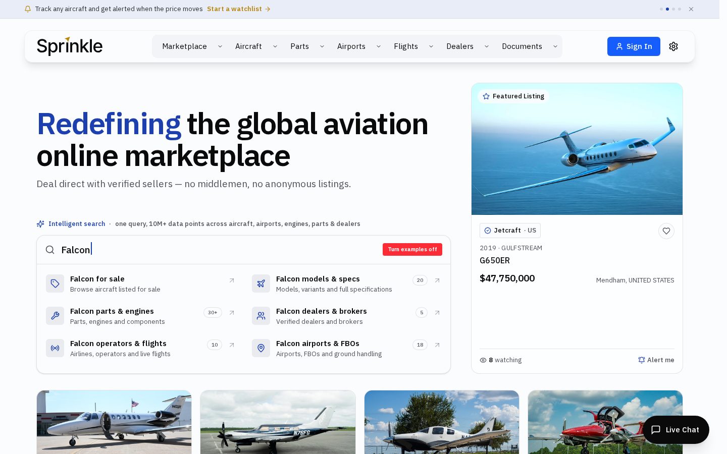Click the 18 count for Falcon airports

coord(420,345)
